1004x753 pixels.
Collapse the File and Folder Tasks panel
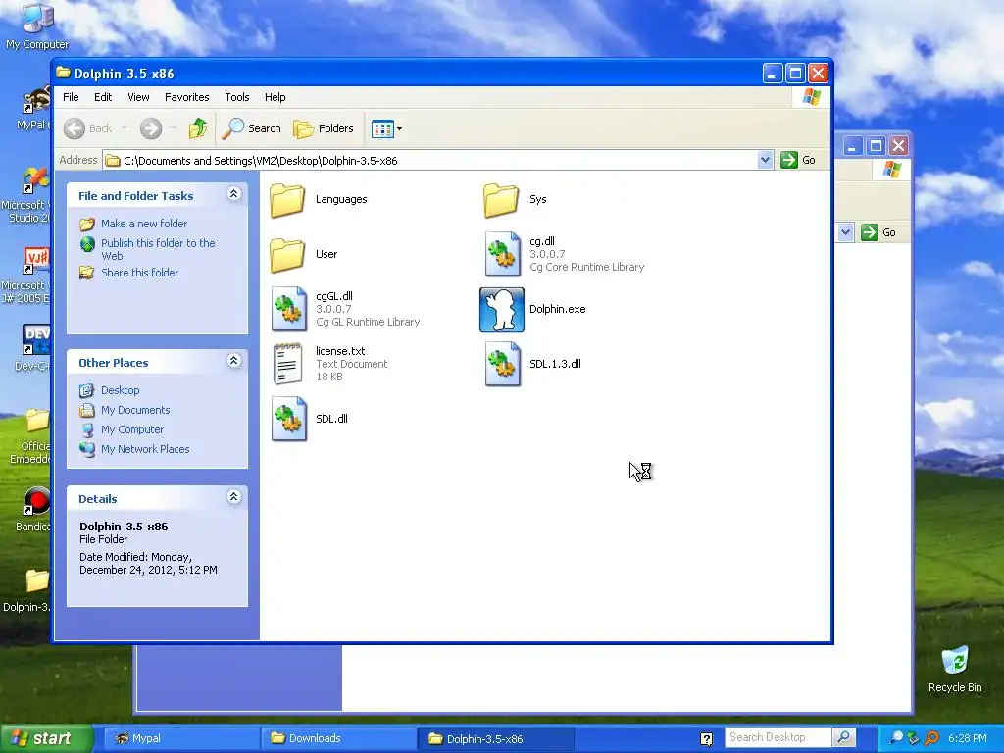click(233, 194)
